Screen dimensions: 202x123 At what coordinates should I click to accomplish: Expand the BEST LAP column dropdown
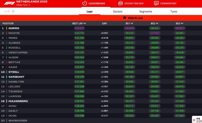[x=85, y=24]
